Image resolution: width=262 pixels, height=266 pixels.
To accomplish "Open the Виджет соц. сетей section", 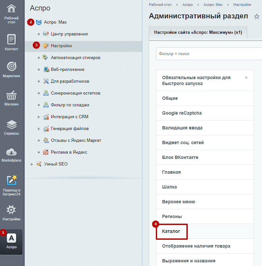I will tap(205, 143).
